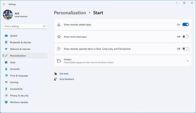Click the search magnifier icon
The image size is (196, 113).
click(x=44, y=26)
